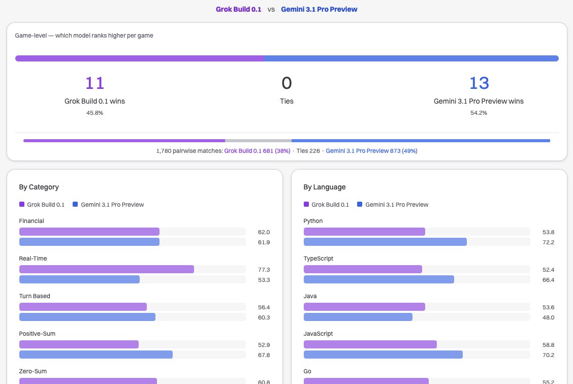
Task: Click the large 11 Grok wins number
Action: point(94,83)
